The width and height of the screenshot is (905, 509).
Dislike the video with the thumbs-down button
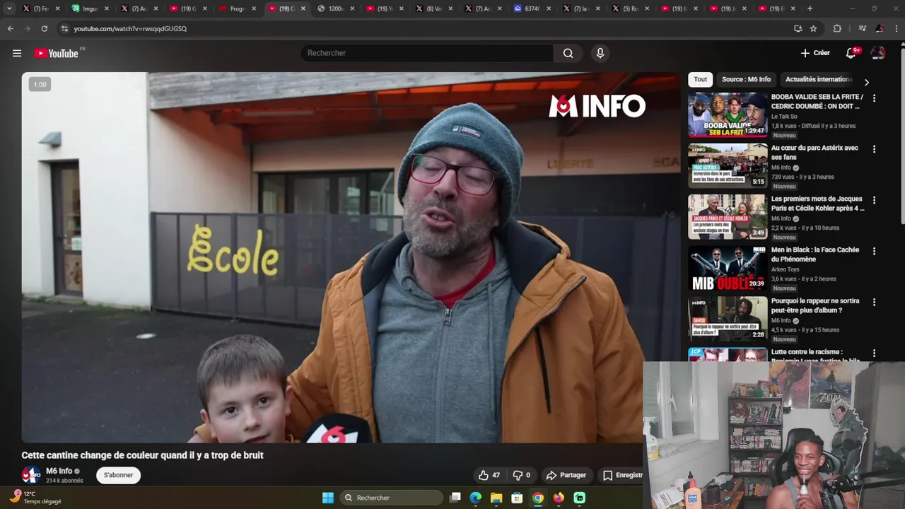[521, 475]
